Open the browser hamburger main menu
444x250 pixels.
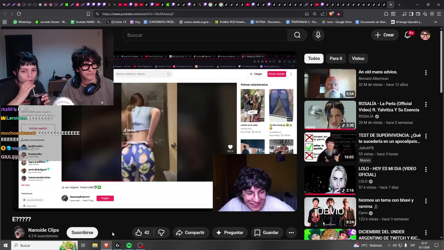[x=439, y=14]
